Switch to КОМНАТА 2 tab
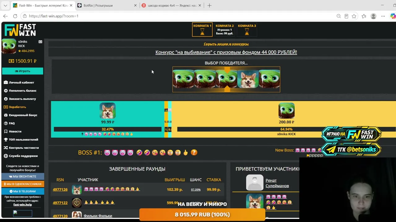This screenshot has width=396, height=222. click(x=225, y=30)
